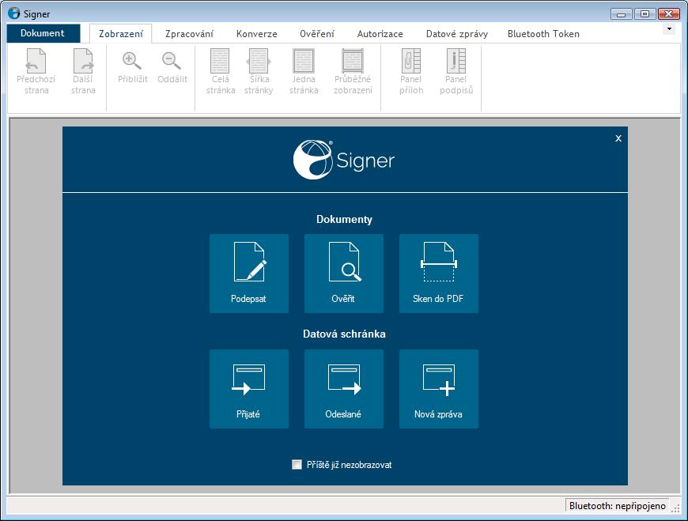Click the Signer app icon in title bar

tap(14, 13)
